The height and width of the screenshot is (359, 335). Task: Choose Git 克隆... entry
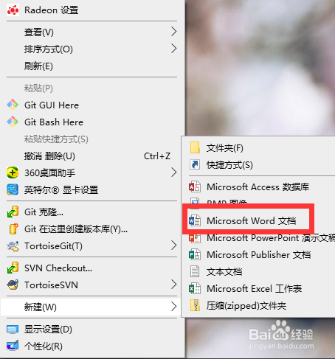(x=44, y=212)
